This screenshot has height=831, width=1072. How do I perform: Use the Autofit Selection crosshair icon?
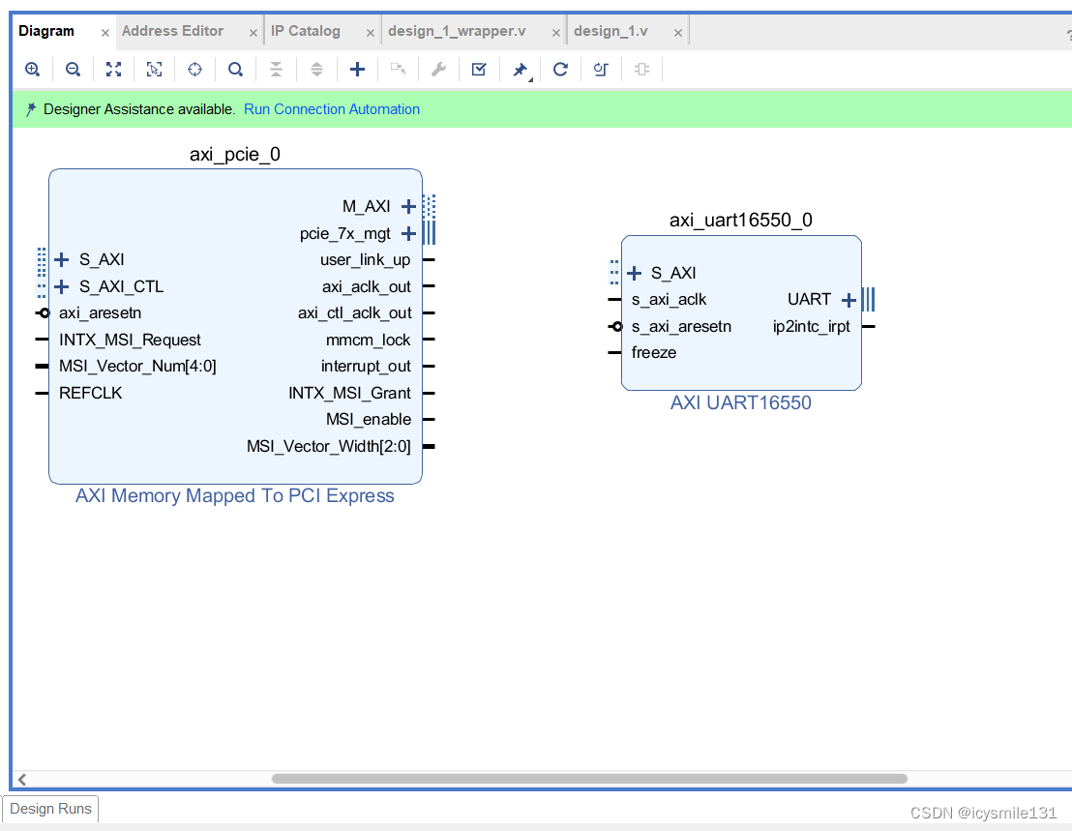pos(194,69)
